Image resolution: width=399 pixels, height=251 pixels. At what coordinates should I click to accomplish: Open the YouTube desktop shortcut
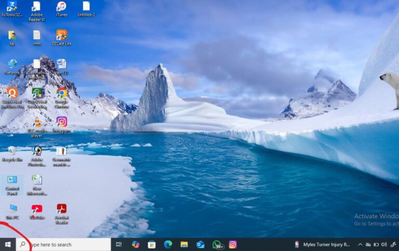click(x=37, y=209)
